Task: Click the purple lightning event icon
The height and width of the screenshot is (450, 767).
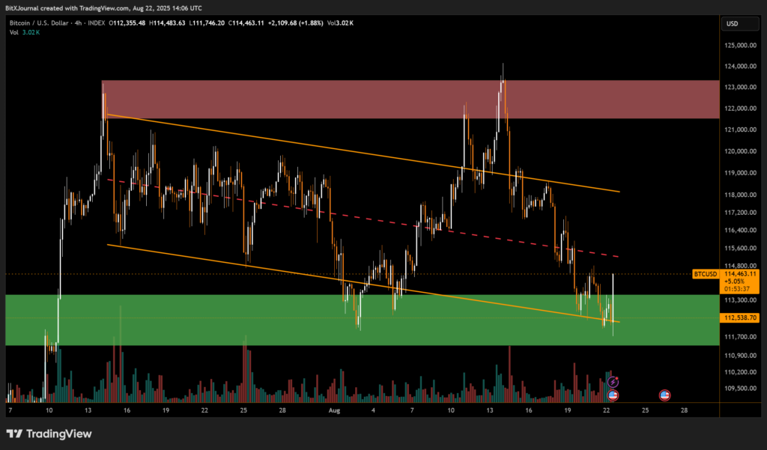Action: [613, 383]
